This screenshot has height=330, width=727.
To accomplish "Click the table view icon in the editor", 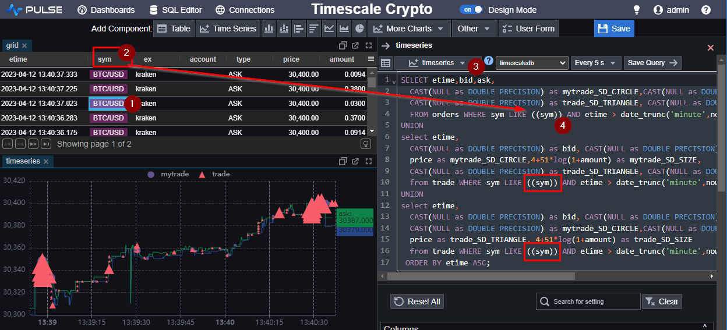I will (386, 63).
